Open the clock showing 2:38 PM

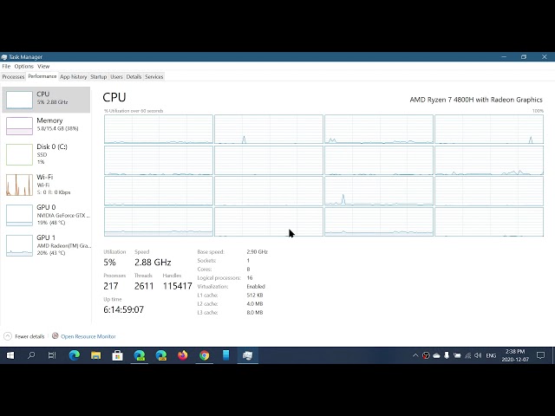(515, 355)
